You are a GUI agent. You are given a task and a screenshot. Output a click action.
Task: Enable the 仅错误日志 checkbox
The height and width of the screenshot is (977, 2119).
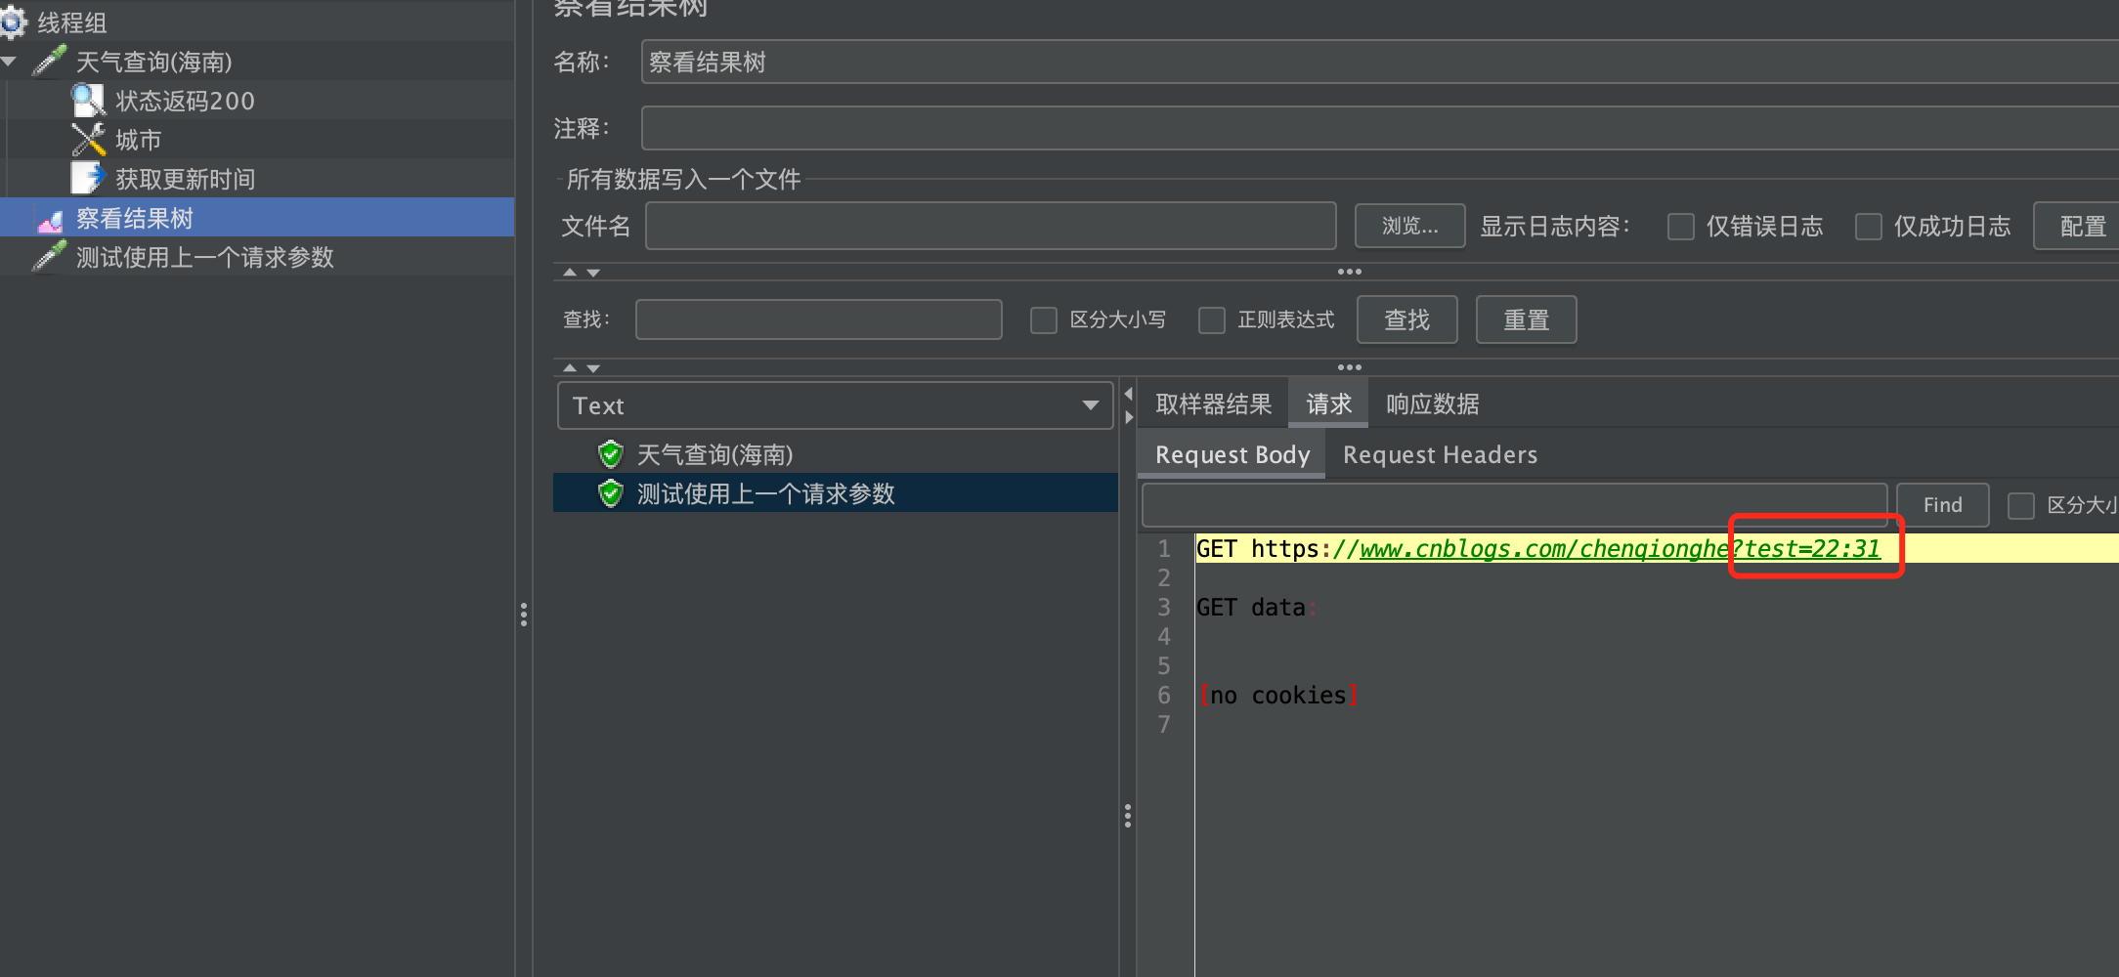click(x=1681, y=227)
